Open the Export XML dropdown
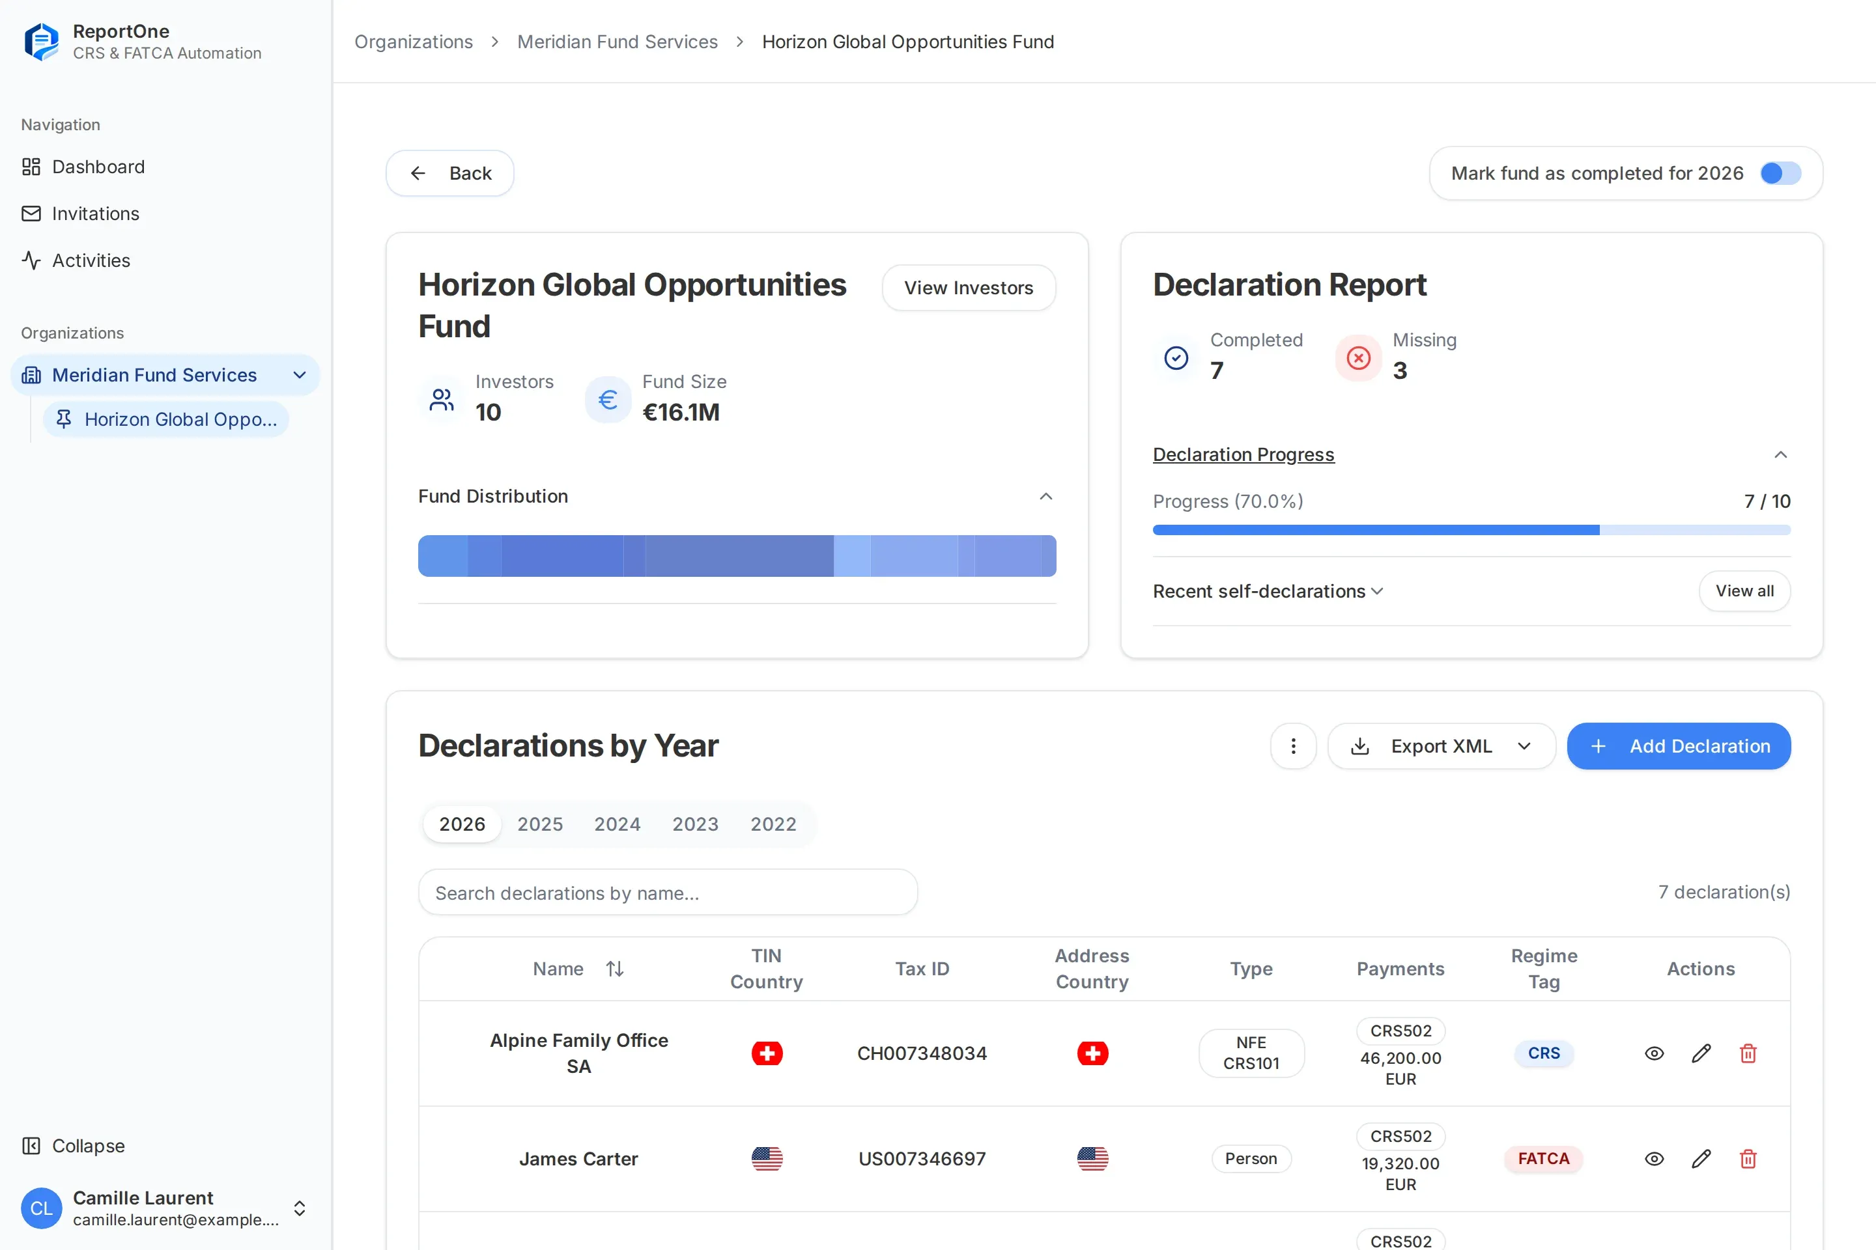 pos(1442,746)
